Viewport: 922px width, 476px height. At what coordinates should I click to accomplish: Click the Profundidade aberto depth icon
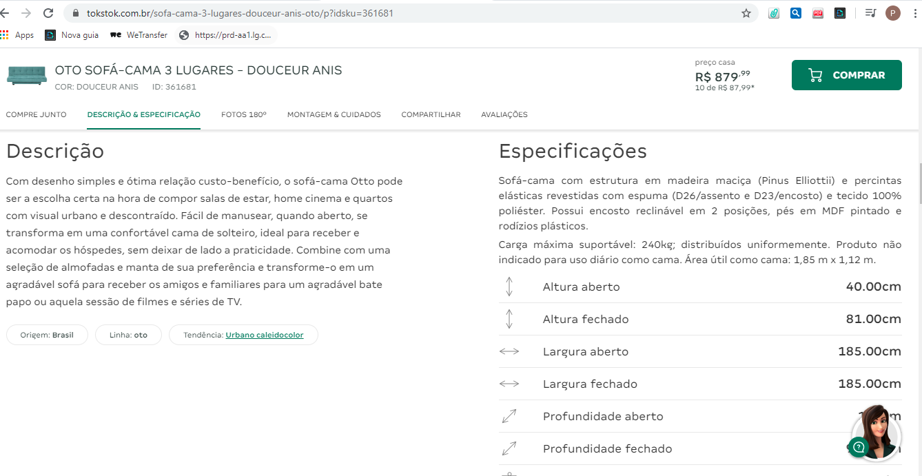(x=509, y=416)
